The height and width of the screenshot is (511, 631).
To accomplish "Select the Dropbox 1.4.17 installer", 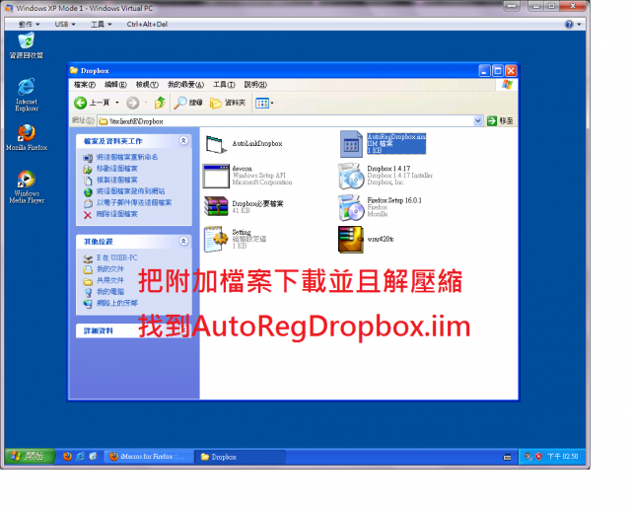I will coord(386,176).
